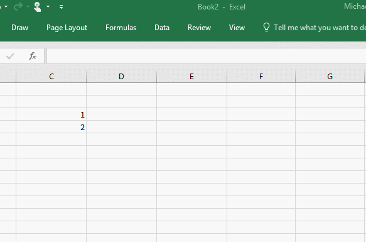The width and height of the screenshot is (366, 242).
Task: Select the cell containing 2
Action: point(51,127)
